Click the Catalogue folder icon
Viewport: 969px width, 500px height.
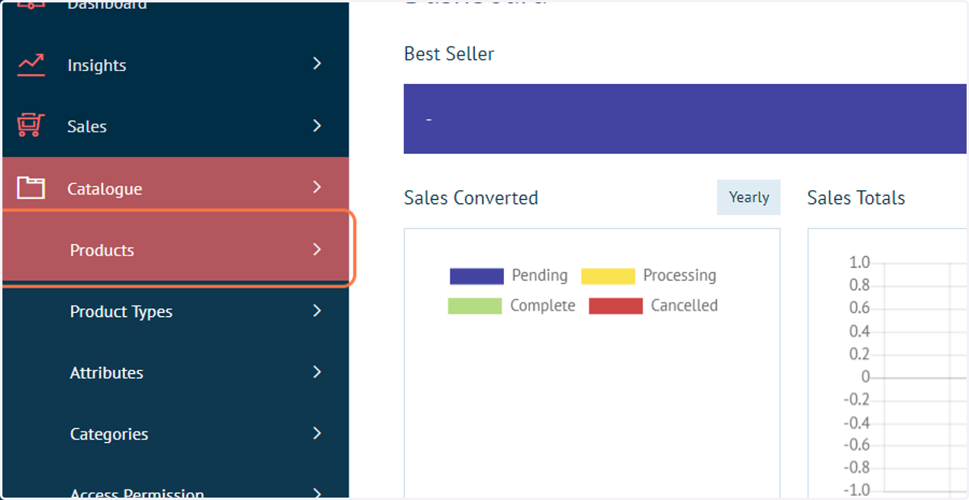[31, 189]
